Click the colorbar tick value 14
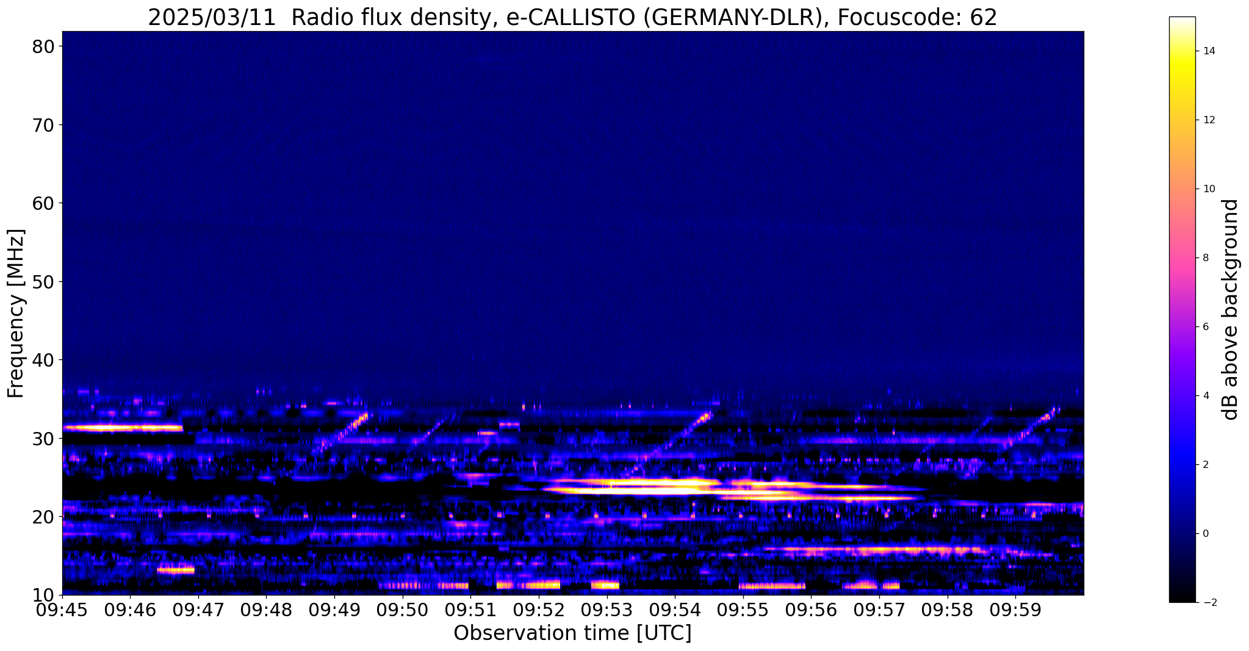Screen dimensions: 1249x651 (x=1209, y=51)
